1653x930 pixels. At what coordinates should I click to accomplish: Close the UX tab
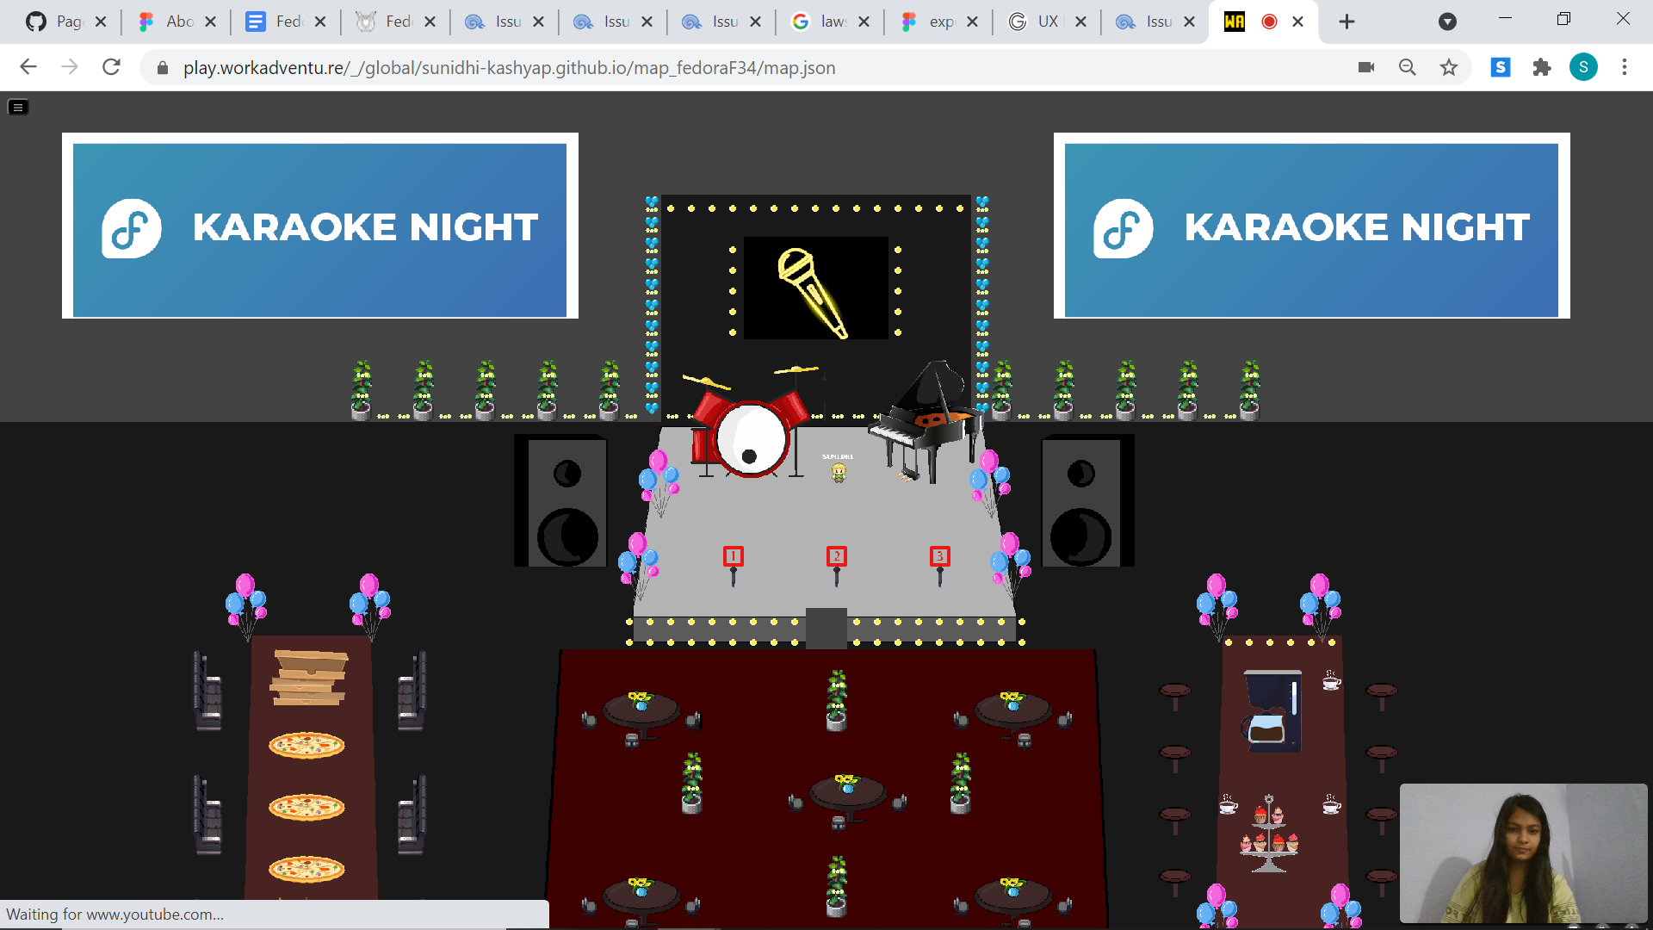coord(1080,22)
